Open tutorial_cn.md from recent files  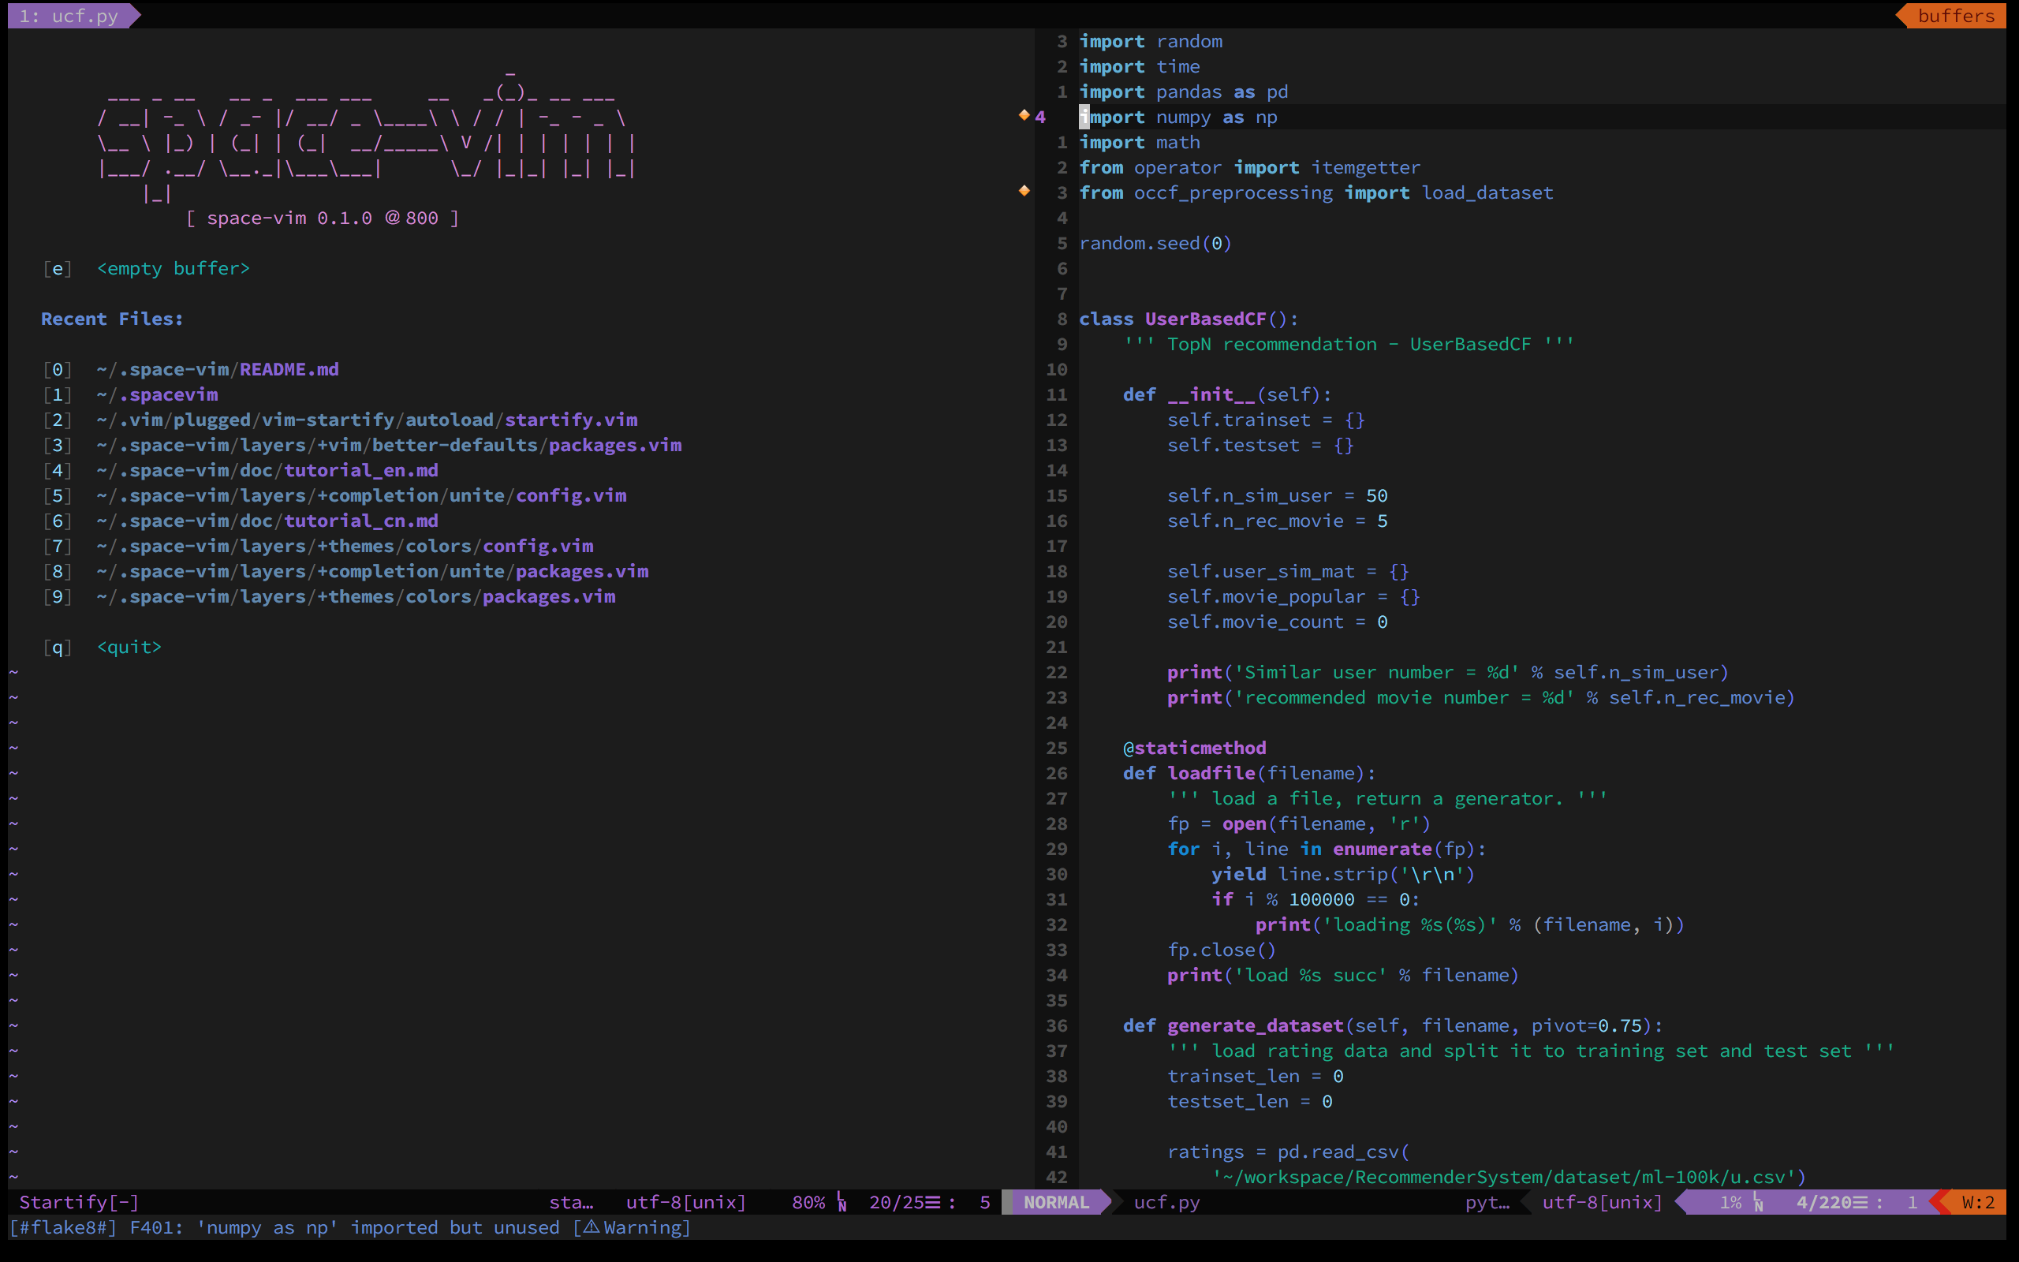point(360,521)
